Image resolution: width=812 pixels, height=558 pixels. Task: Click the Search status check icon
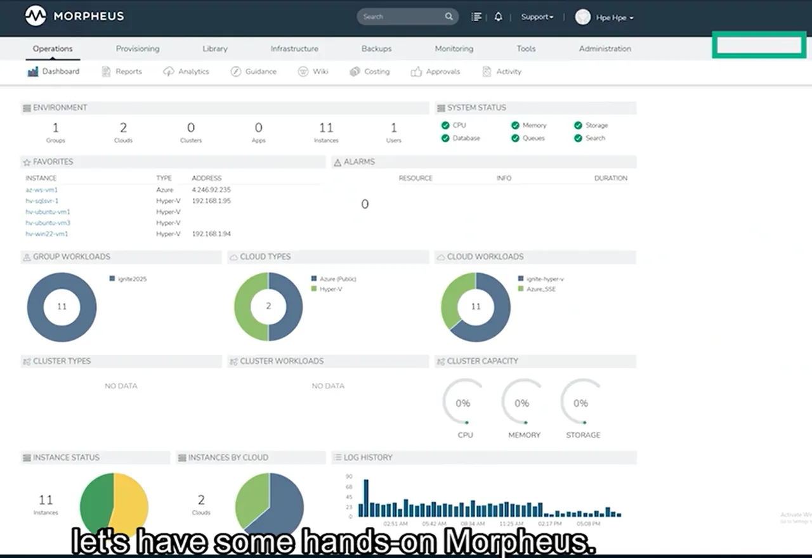(x=578, y=138)
